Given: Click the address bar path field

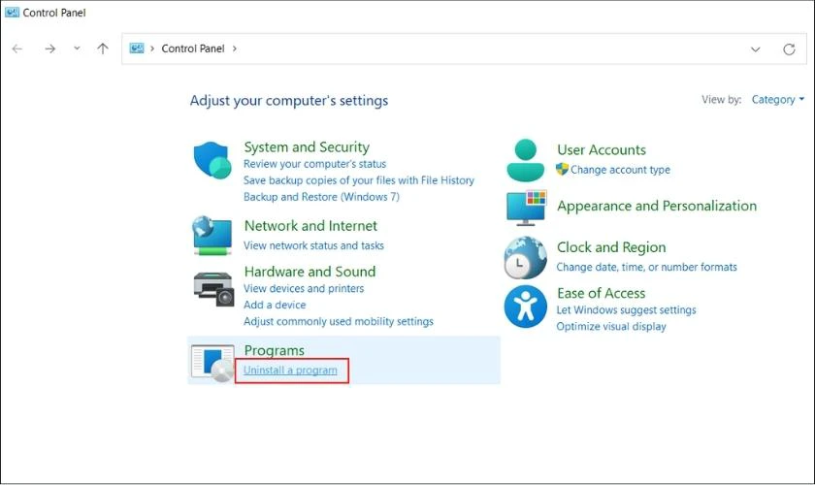Looking at the screenshot, I should click(x=464, y=48).
